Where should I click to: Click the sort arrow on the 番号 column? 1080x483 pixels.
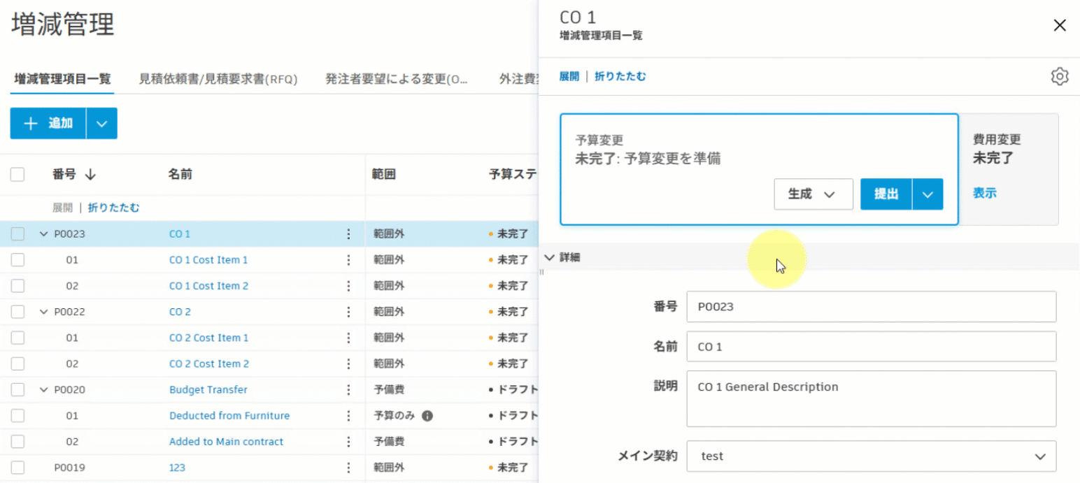click(x=90, y=174)
